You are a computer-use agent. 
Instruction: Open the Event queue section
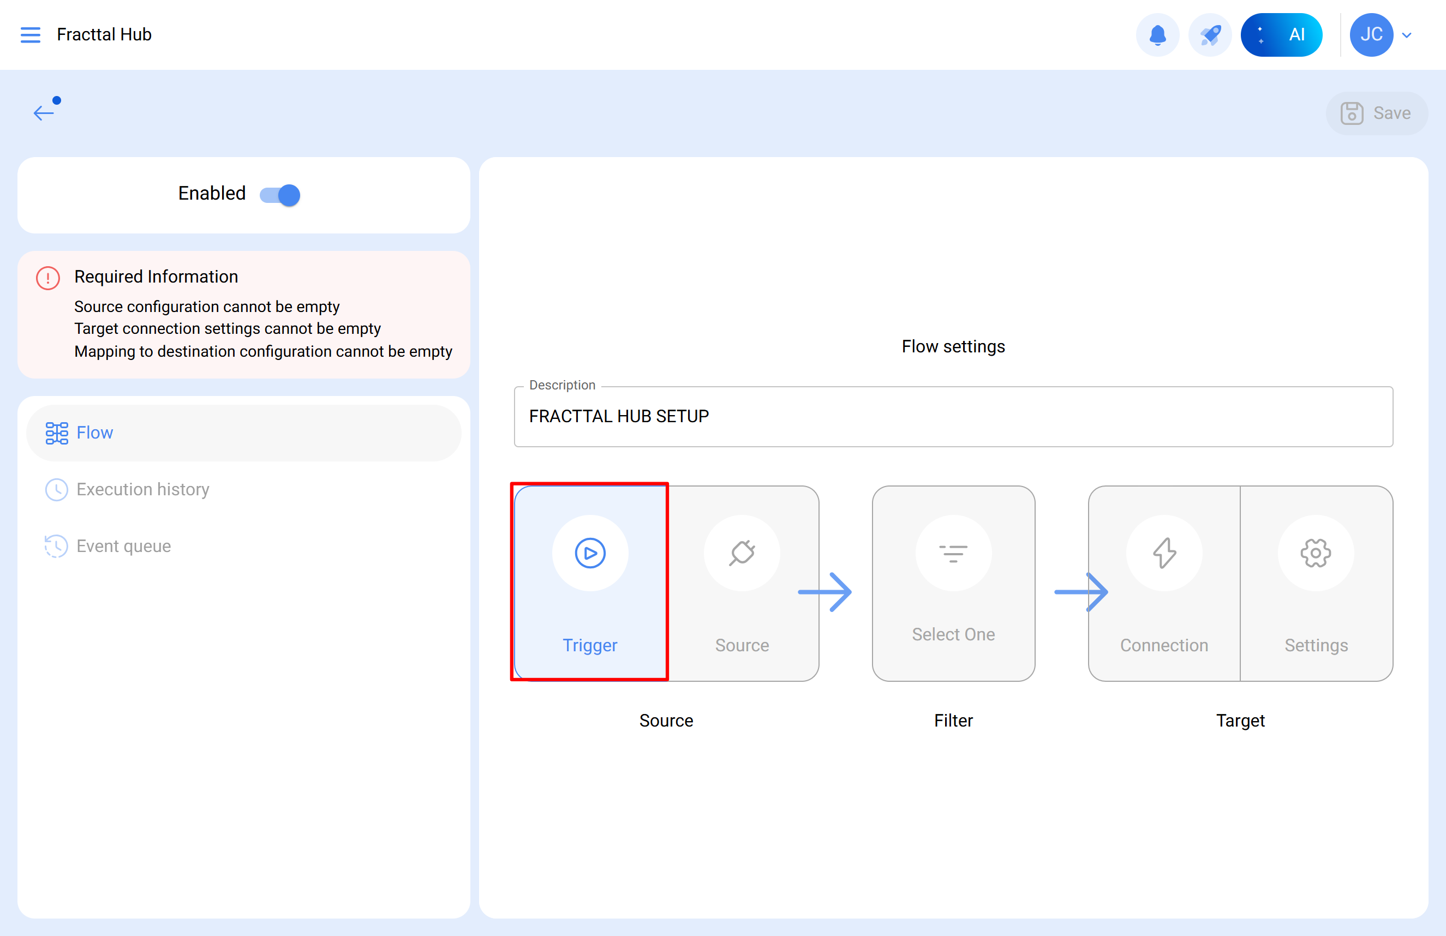(x=123, y=546)
